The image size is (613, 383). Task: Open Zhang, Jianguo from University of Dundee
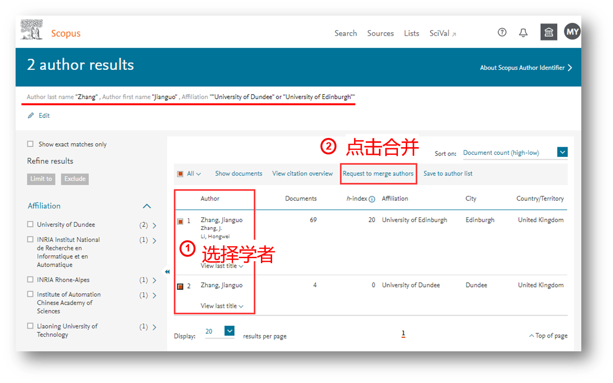click(x=221, y=286)
